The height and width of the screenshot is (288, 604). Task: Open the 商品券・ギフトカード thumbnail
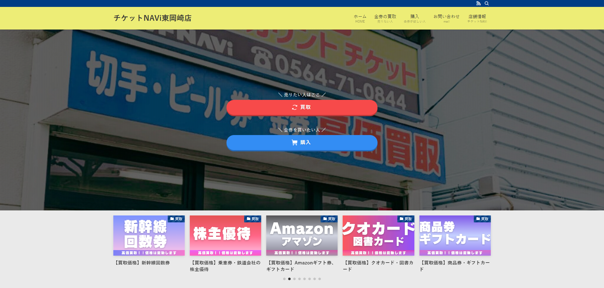coord(455,236)
